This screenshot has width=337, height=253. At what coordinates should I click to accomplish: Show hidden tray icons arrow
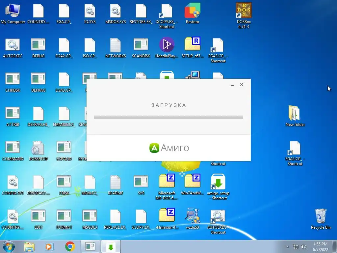(288, 247)
